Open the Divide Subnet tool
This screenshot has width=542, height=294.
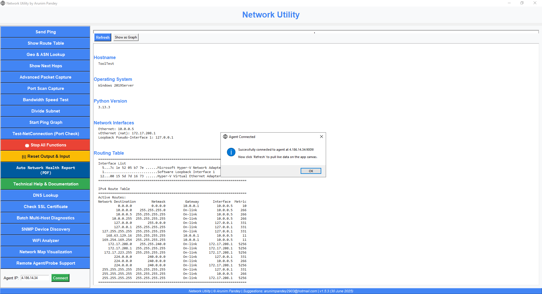click(x=45, y=111)
